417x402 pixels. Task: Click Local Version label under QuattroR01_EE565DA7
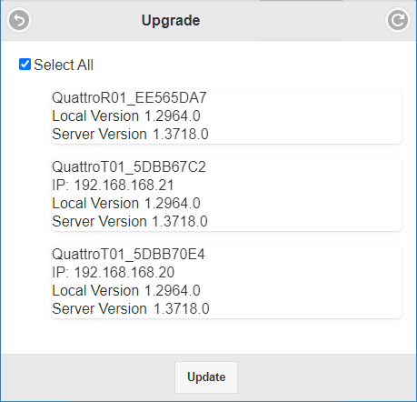95,116
